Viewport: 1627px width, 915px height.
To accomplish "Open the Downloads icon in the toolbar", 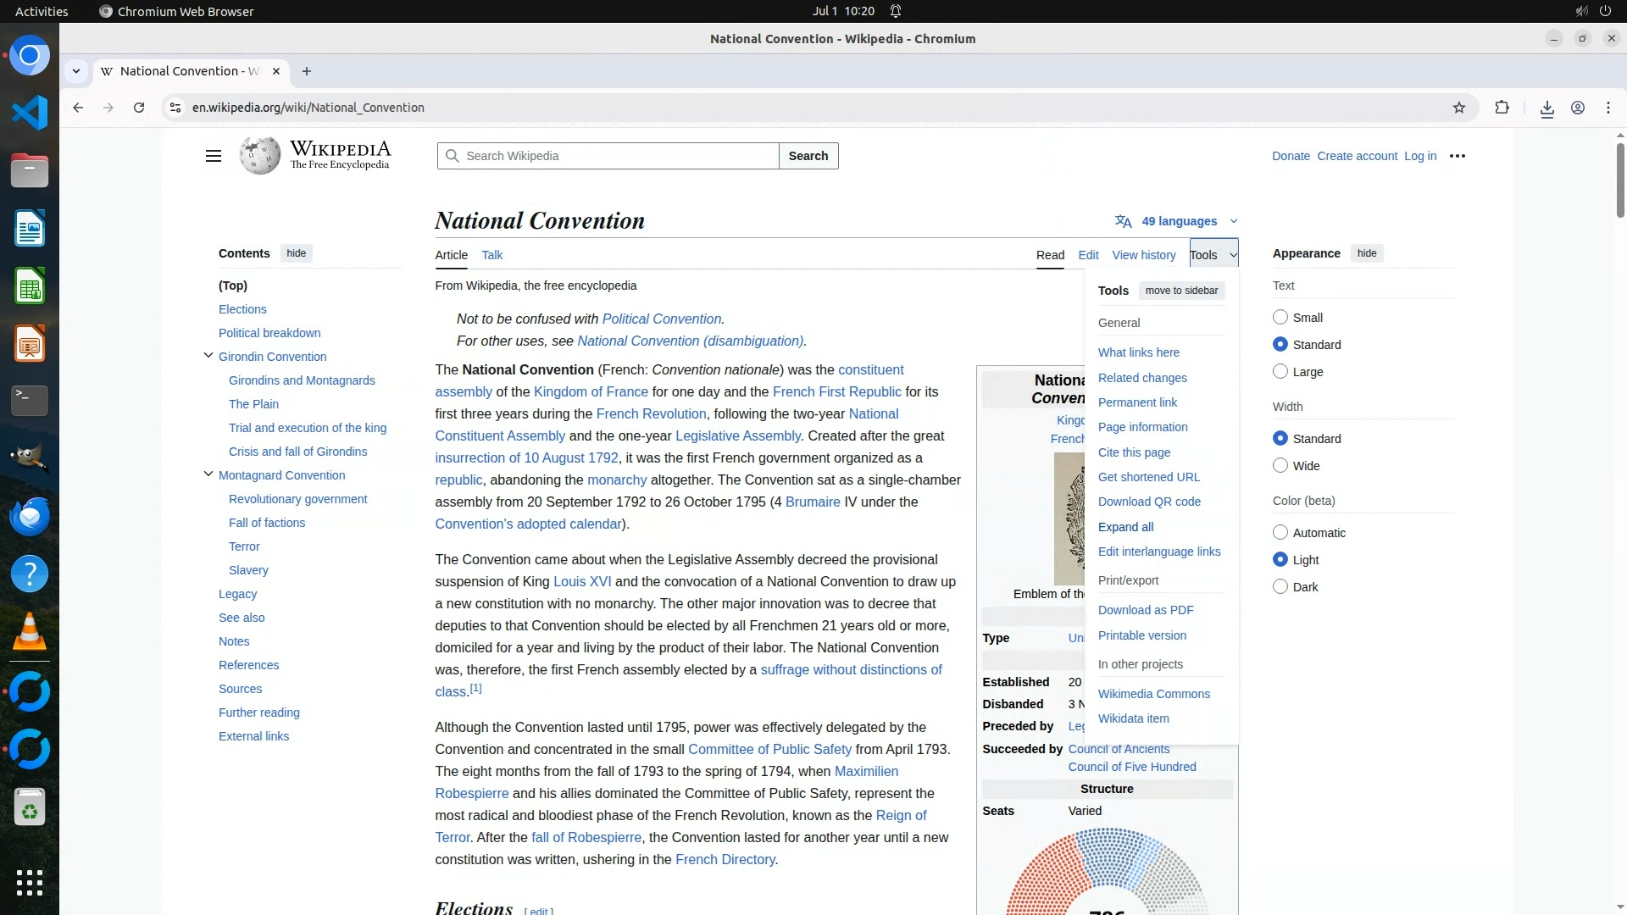I will click(x=1546, y=108).
